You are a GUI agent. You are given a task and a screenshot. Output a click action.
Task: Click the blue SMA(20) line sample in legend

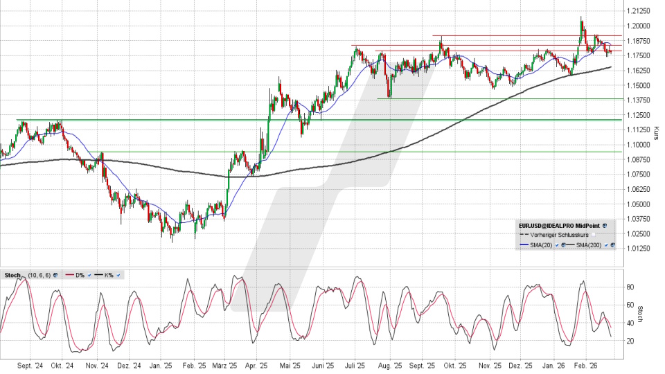pos(524,244)
